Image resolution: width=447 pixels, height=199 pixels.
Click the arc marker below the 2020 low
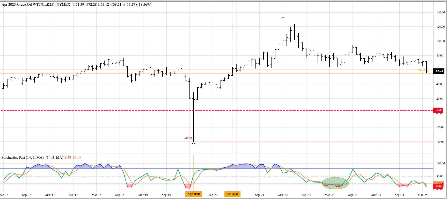point(194,143)
